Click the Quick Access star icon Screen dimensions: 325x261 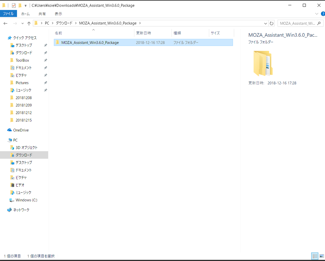pos(10,38)
